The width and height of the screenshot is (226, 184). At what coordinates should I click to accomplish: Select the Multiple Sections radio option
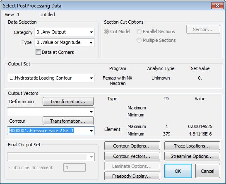[139, 40]
